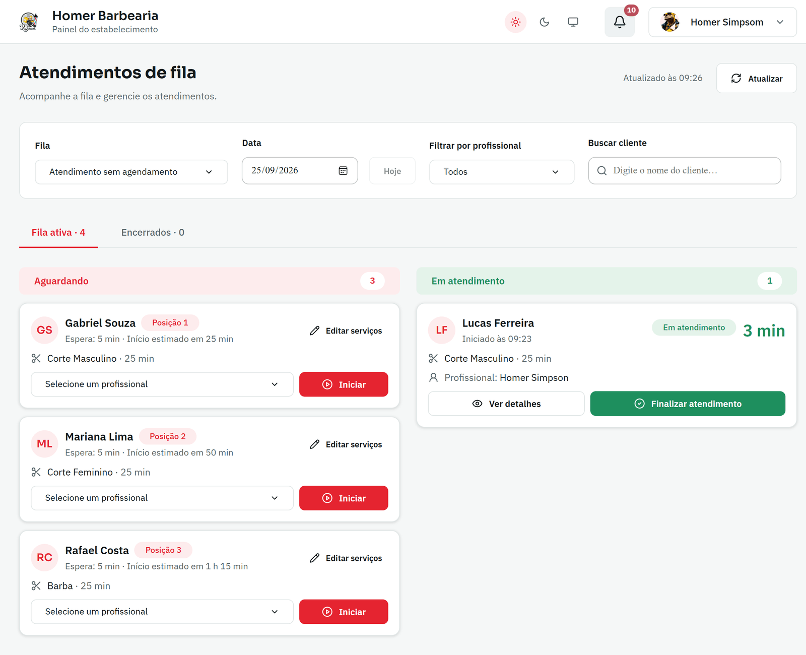Click the LF avatar for Lucas Ferreira
This screenshot has height=655, width=806.
coord(442,330)
